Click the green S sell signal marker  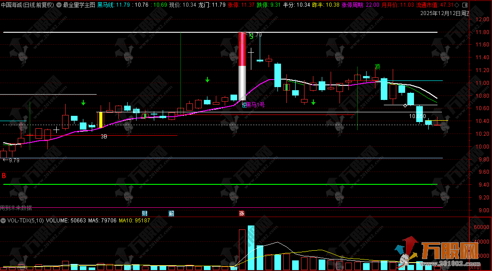point(251,36)
